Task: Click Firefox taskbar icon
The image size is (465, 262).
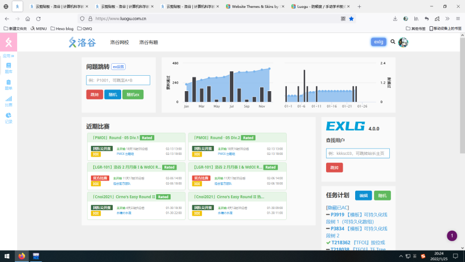Action: point(22,256)
